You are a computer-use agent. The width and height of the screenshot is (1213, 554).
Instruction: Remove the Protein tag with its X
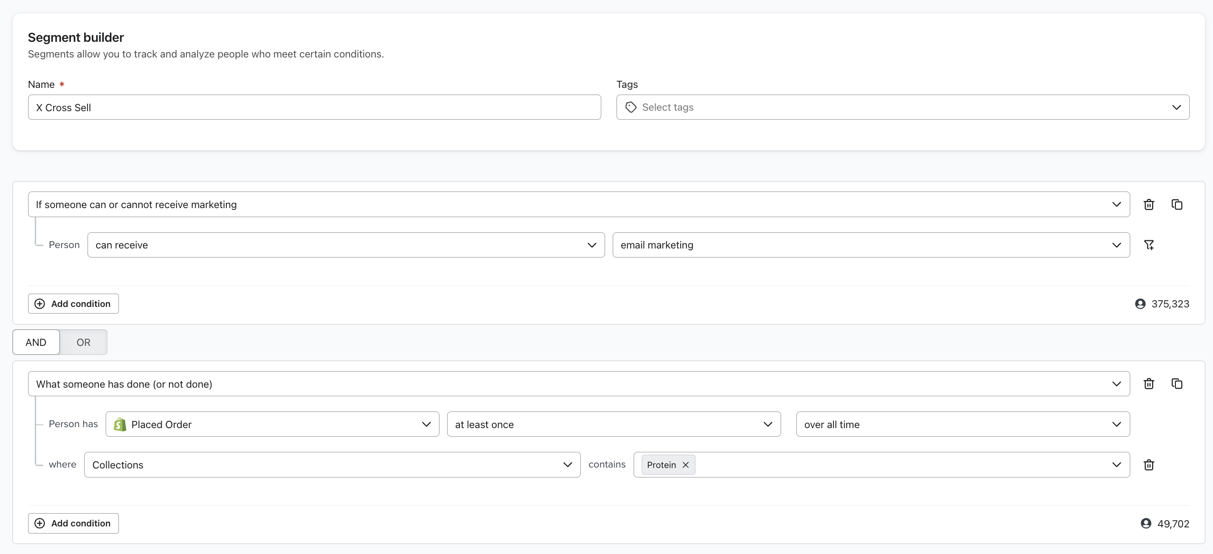[685, 465]
